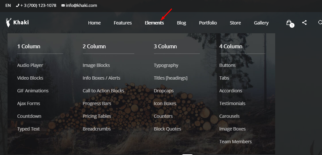The width and height of the screenshot is (322, 155).
Task: Click the search magnifier icon
Action: [320, 23]
